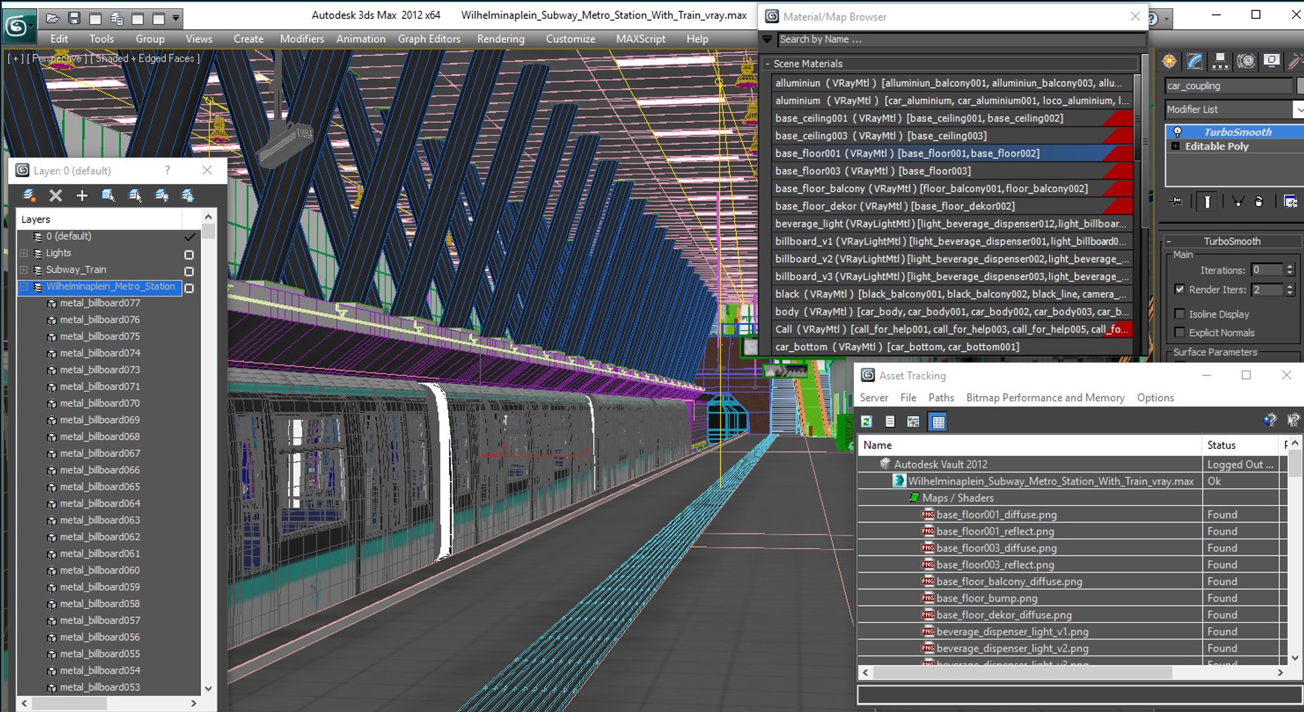This screenshot has width=1304, height=712.
Task: Toggle the Subway_Train layer current checkbox
Action: 189,271
